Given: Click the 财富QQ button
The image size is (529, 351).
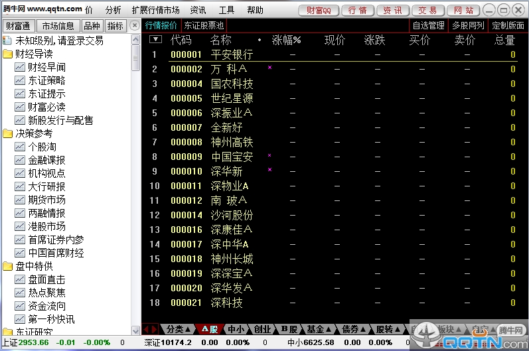Looking at the screenshot, I should point(319,11).
